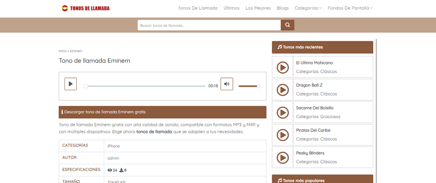The width and height of the screenshot is (436, 183).
Task: Open the El Ultimo Mohicano title link
Action: pyautogui.click(x=314, y=63)
